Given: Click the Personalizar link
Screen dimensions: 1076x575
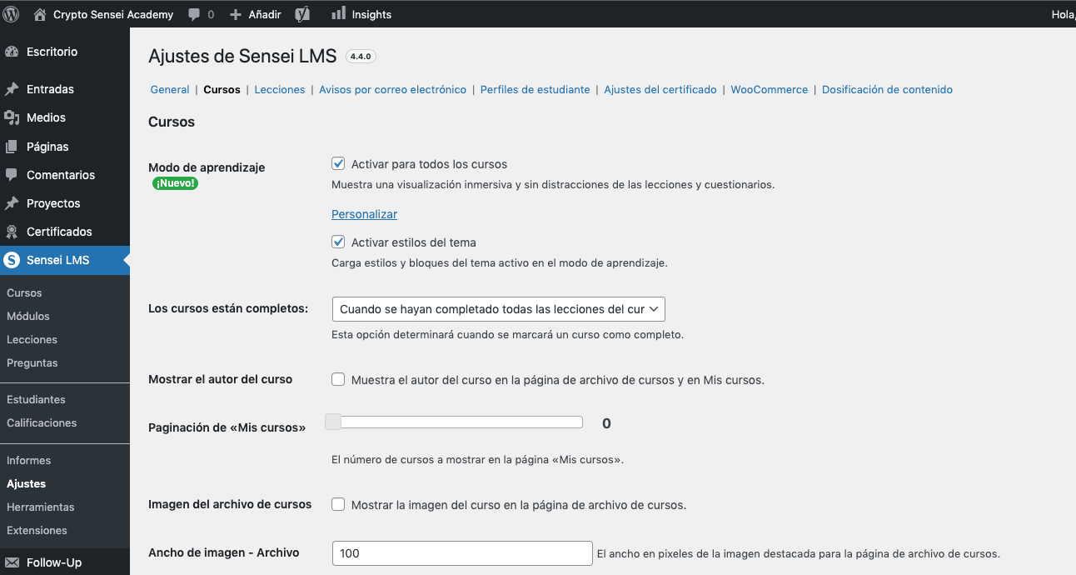Looking at the screenshot, I should click(x=364, y=214).
